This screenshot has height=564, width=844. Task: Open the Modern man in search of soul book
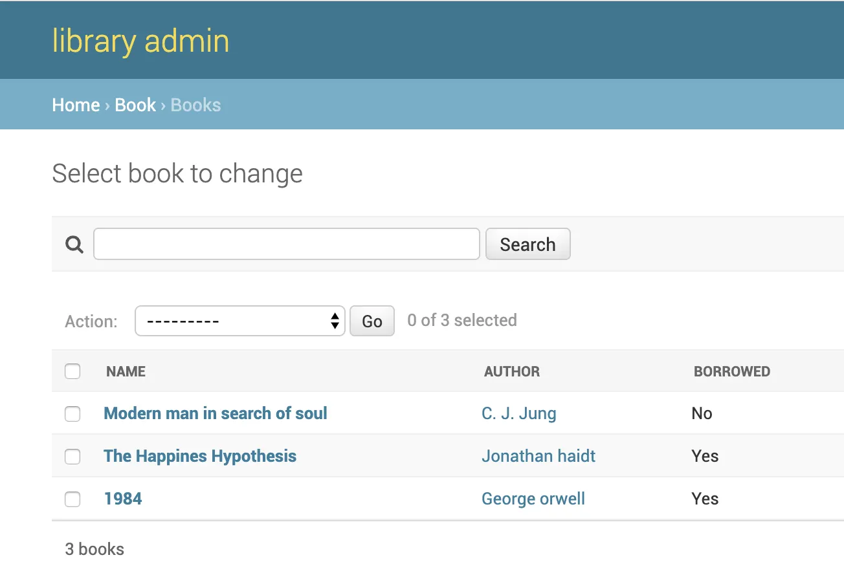[x=216, y=413]
